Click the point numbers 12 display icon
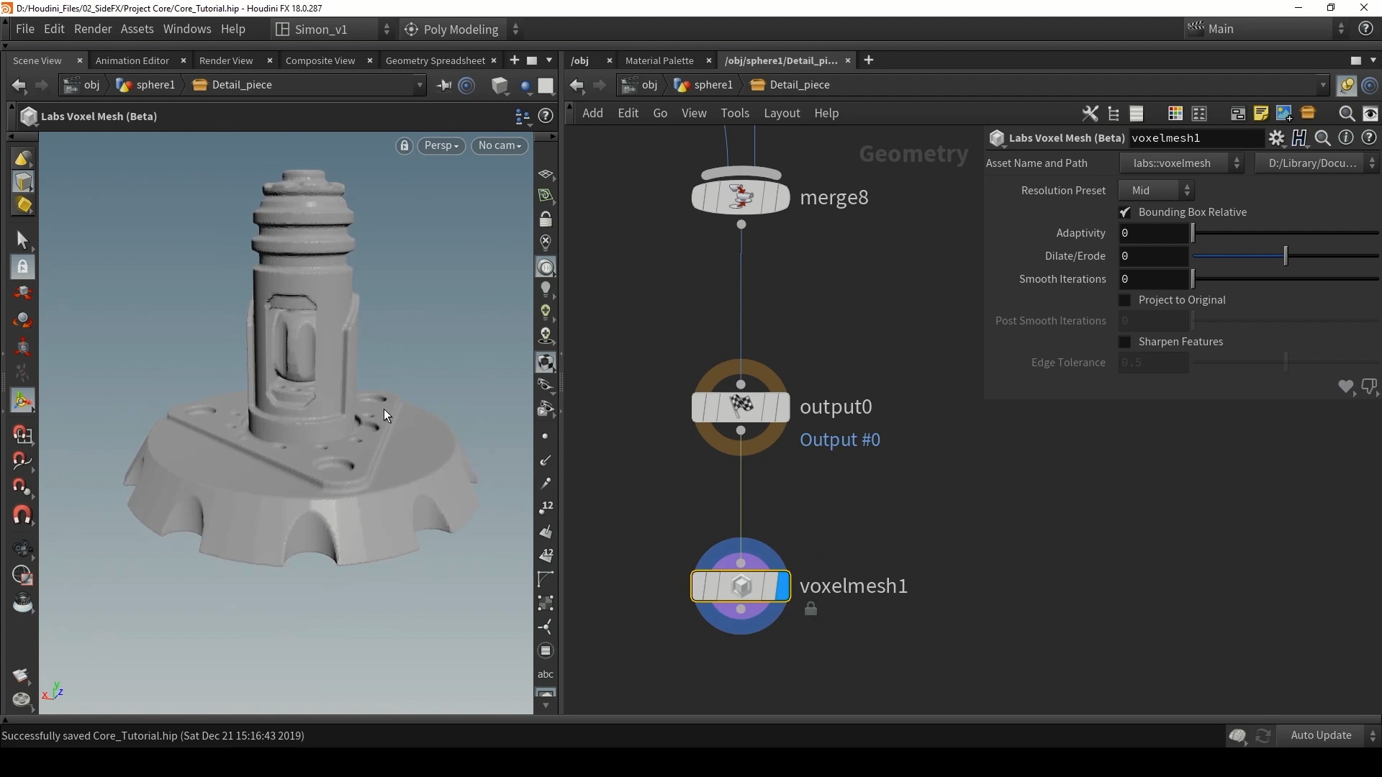Image resolution: width=1382 pixels, height=777 pixels. [x=546, y=507]
